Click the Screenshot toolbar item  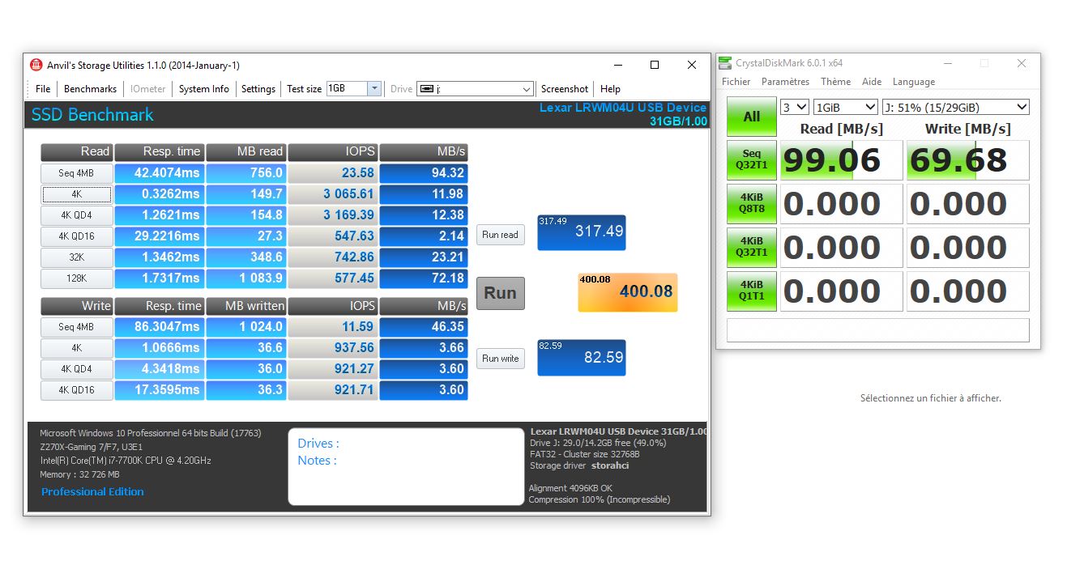(564, 89)
